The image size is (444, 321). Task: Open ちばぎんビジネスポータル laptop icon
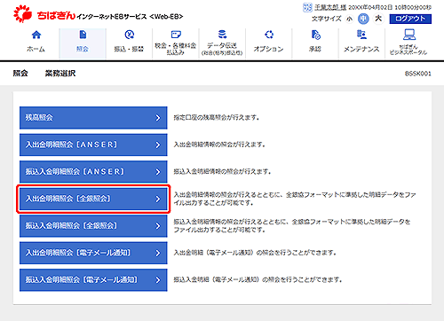click(x=408, y=35)
